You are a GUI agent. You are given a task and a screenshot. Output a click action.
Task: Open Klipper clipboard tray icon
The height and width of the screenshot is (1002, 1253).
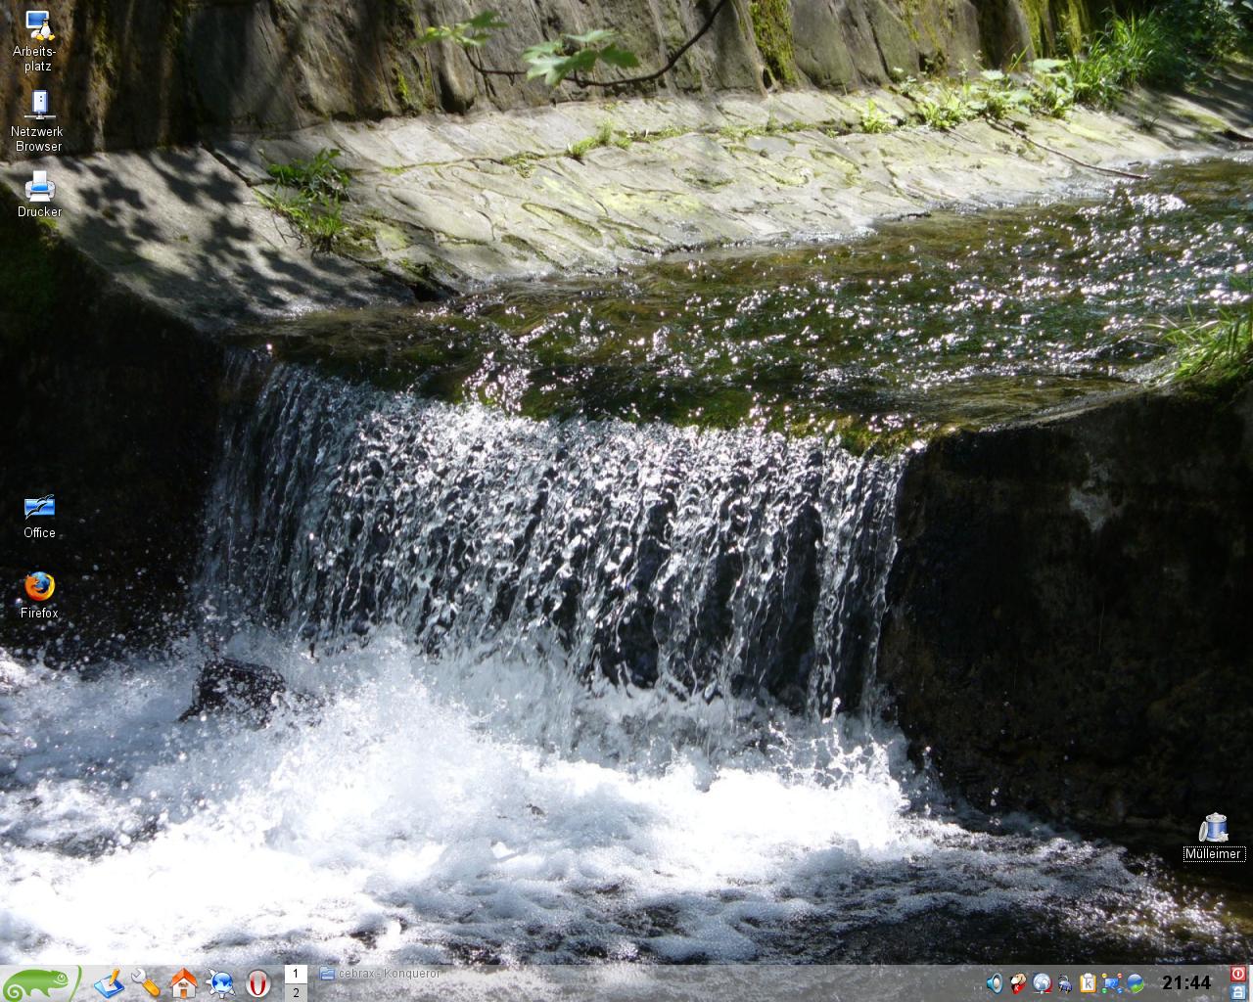pos(1088,983)
